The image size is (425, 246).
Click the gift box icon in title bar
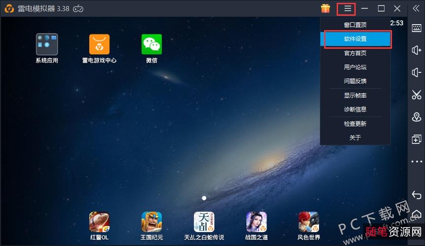click(325, 8)
